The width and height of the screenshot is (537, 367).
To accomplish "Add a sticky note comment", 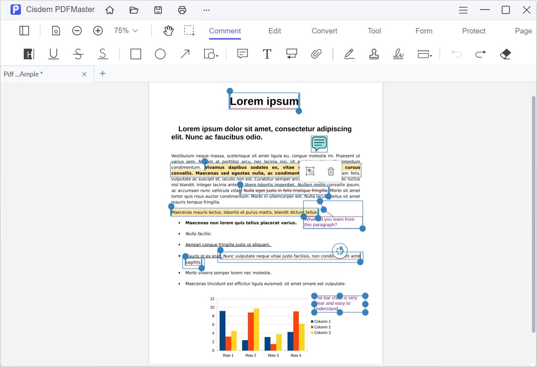I will click(x=243, y=54).
